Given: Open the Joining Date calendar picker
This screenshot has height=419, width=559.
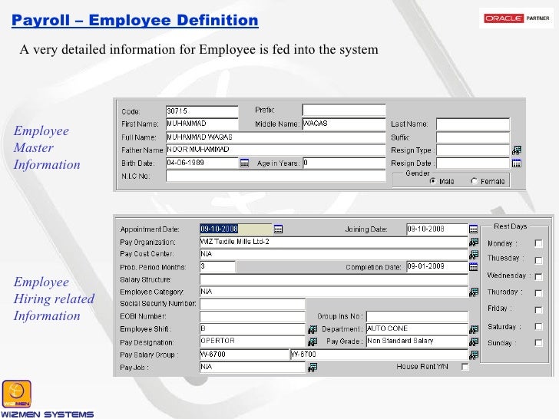Looking at the screenshot, I should click(x=474, y=229).
